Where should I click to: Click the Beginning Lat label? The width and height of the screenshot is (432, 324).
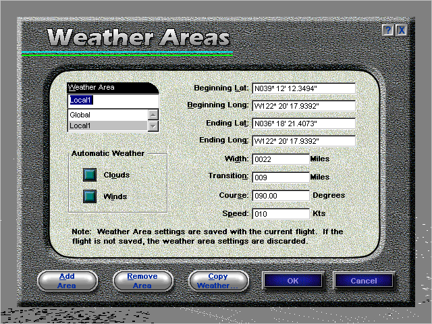(x=221, y=88)
